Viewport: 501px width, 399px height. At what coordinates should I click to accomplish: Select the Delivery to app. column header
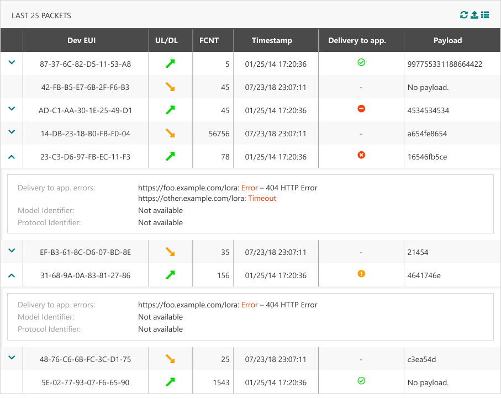click(357, 40)
